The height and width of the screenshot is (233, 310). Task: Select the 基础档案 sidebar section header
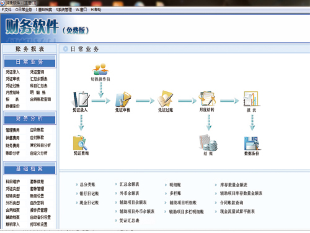[x=30, y=168]
